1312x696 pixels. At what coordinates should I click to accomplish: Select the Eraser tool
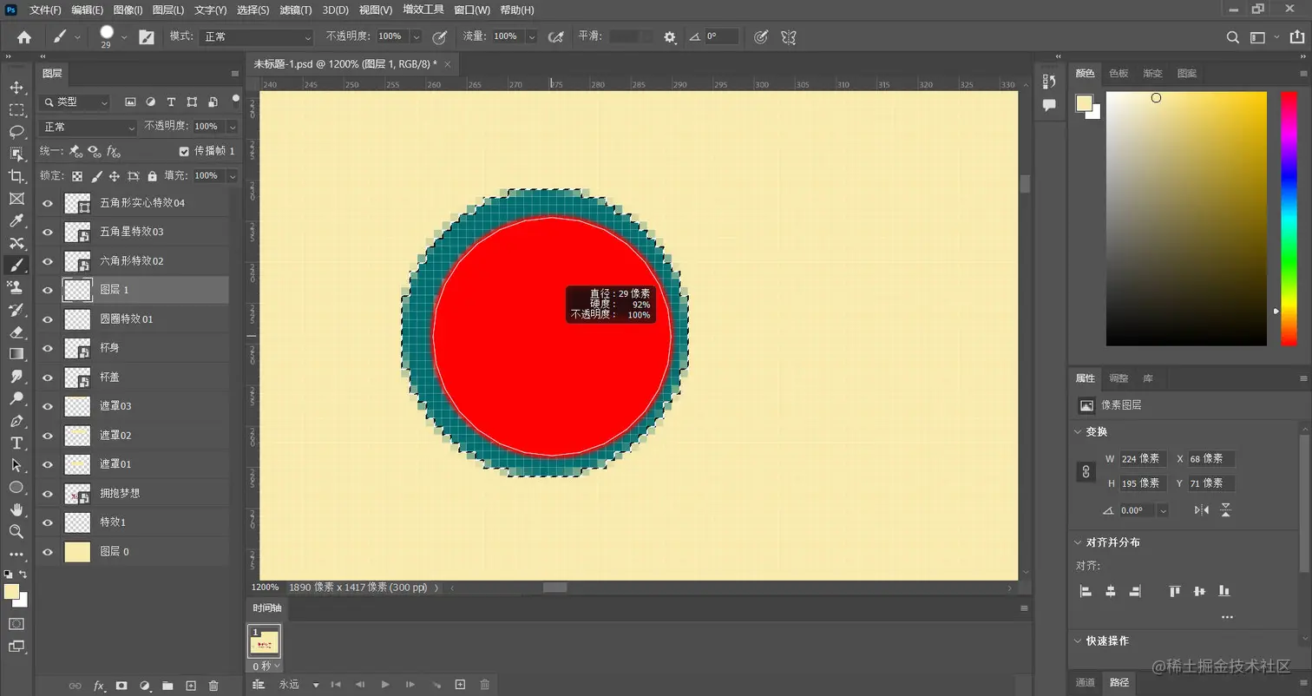pyautogui.click(x=17, y=332)
